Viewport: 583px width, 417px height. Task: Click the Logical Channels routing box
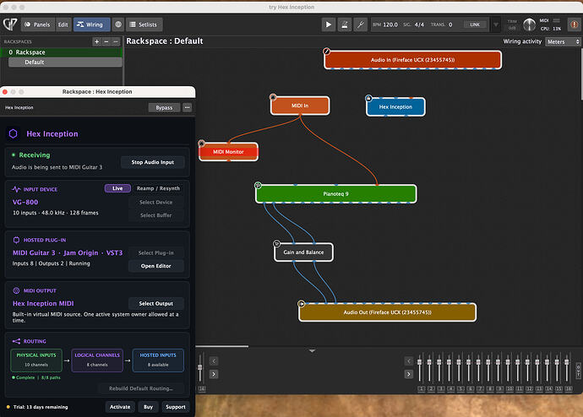click(97, 360)
